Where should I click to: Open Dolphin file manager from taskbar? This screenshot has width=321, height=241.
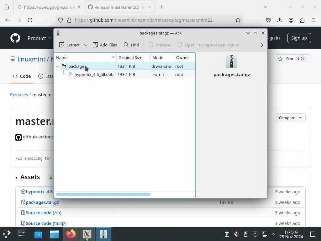coord(55,234)
